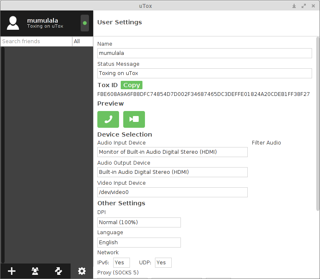Click the Toxing on uTox sidebar status
This screenshot has width=320, height=279.
pyautogui.click(x=45, y=26)
